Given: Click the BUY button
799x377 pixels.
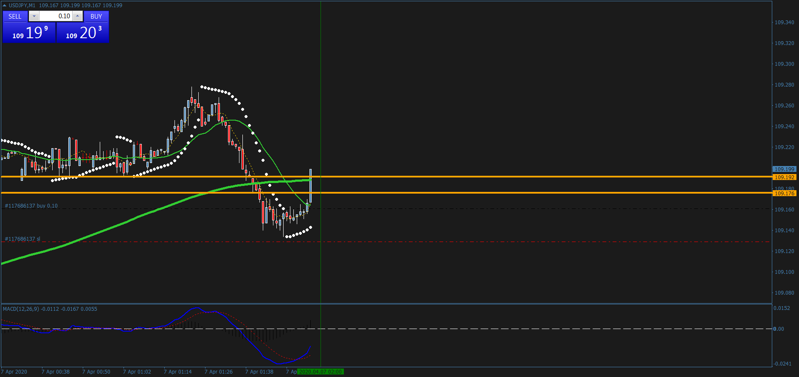Looking at the screenshot, I should click(x=96, y=17).
